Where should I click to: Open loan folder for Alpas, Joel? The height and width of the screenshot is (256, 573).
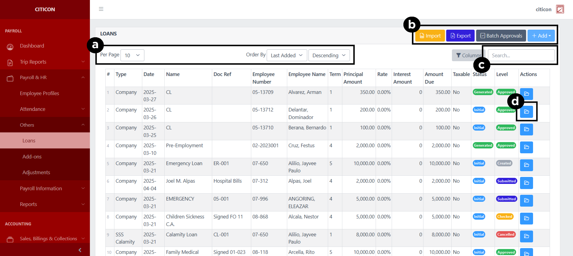point(526,183)
